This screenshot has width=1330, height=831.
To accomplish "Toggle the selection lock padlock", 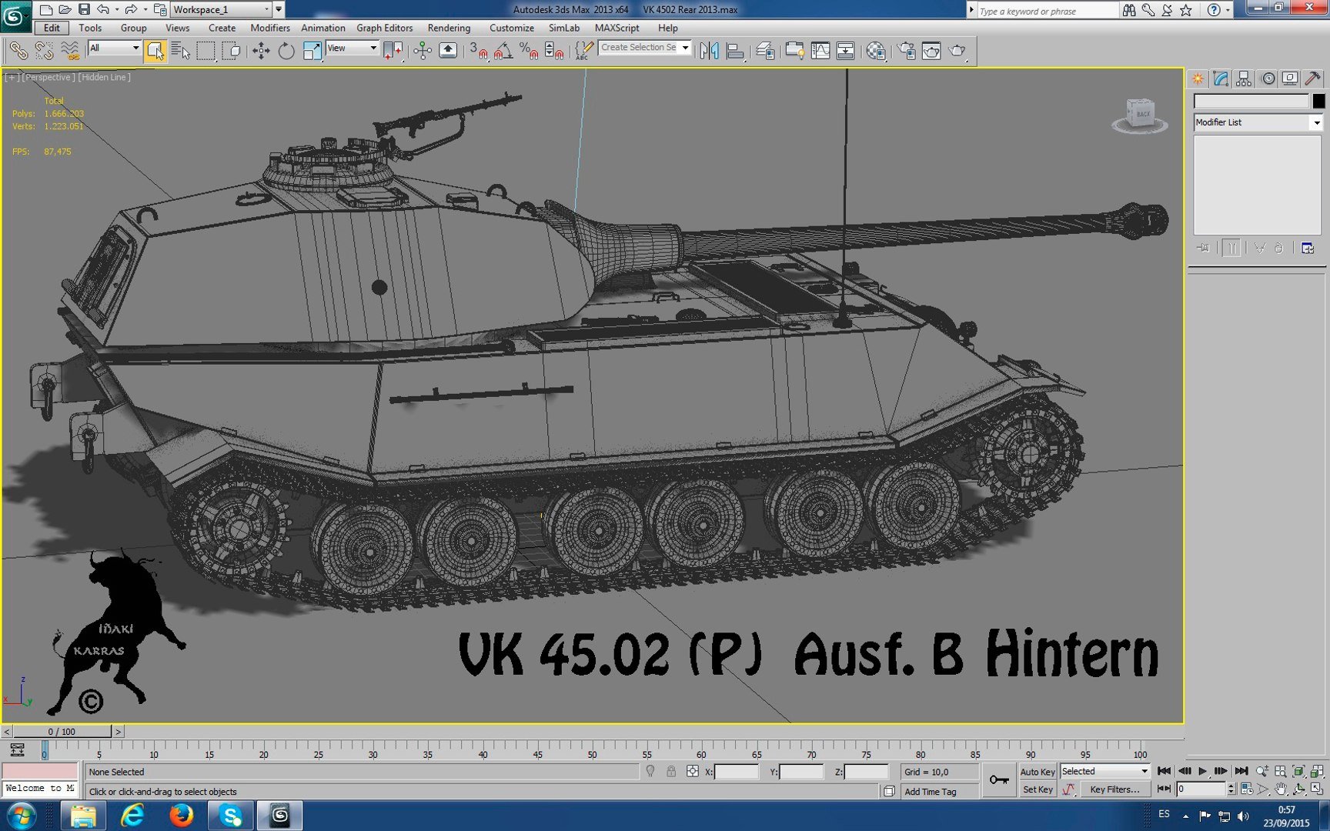I will click(671, 771).
